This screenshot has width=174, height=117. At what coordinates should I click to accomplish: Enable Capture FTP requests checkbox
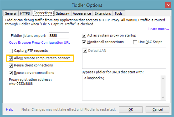11,51
